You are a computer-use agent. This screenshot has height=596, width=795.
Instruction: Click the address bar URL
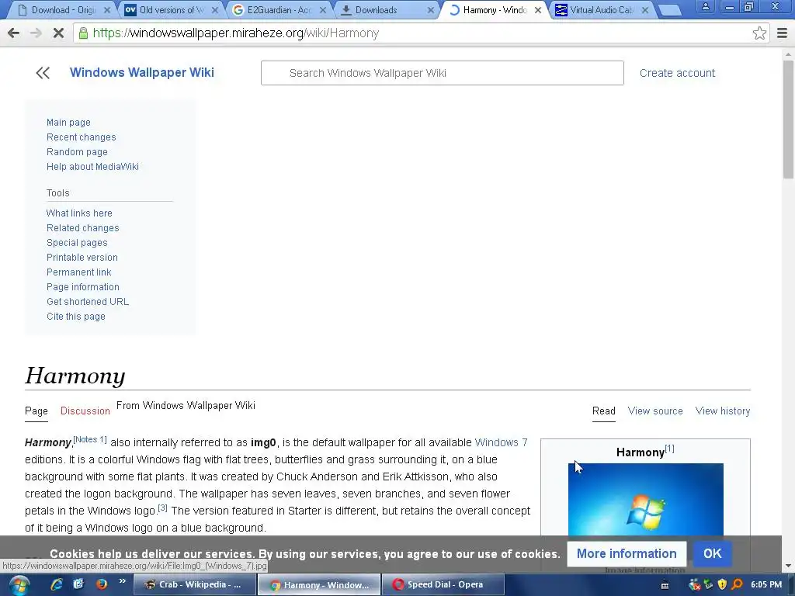coord(236,33)
